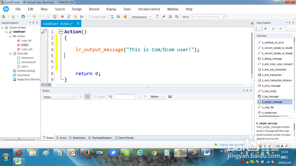Open the Version Control menu
Screen dimensions: 296x166
[149, 9]
